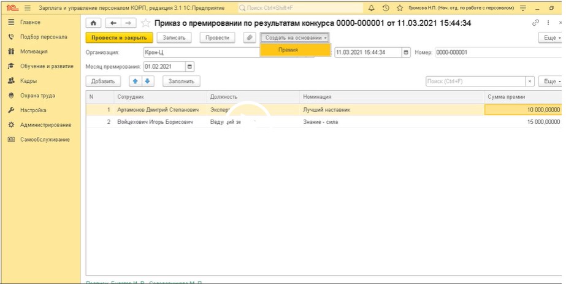Open calendar picker for Месяц премирования
The width and height of the screenshot is (566, 284).
coord(189,67)
